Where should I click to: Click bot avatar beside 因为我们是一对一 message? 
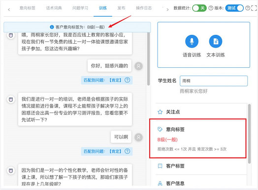pyautogui.click(x=11, y=170)
